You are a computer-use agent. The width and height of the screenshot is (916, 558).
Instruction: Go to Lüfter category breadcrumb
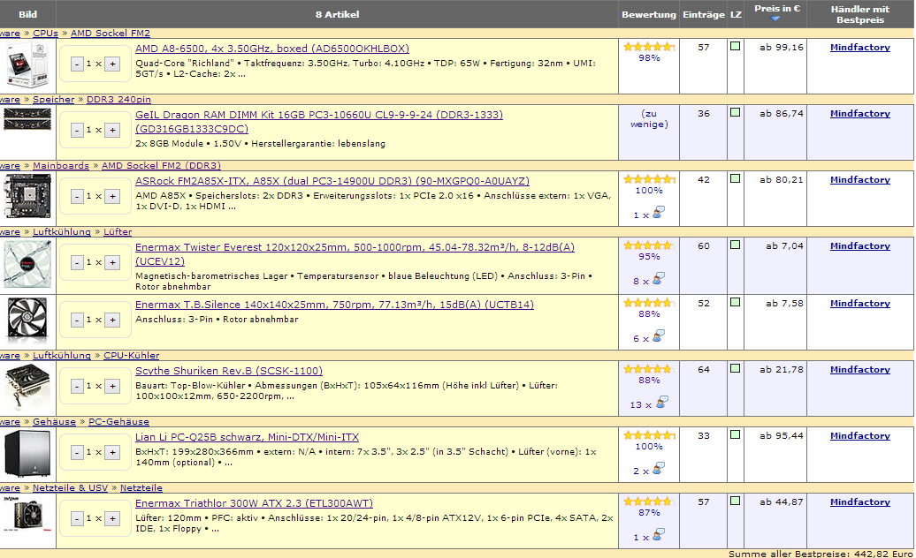click(118, 231)
